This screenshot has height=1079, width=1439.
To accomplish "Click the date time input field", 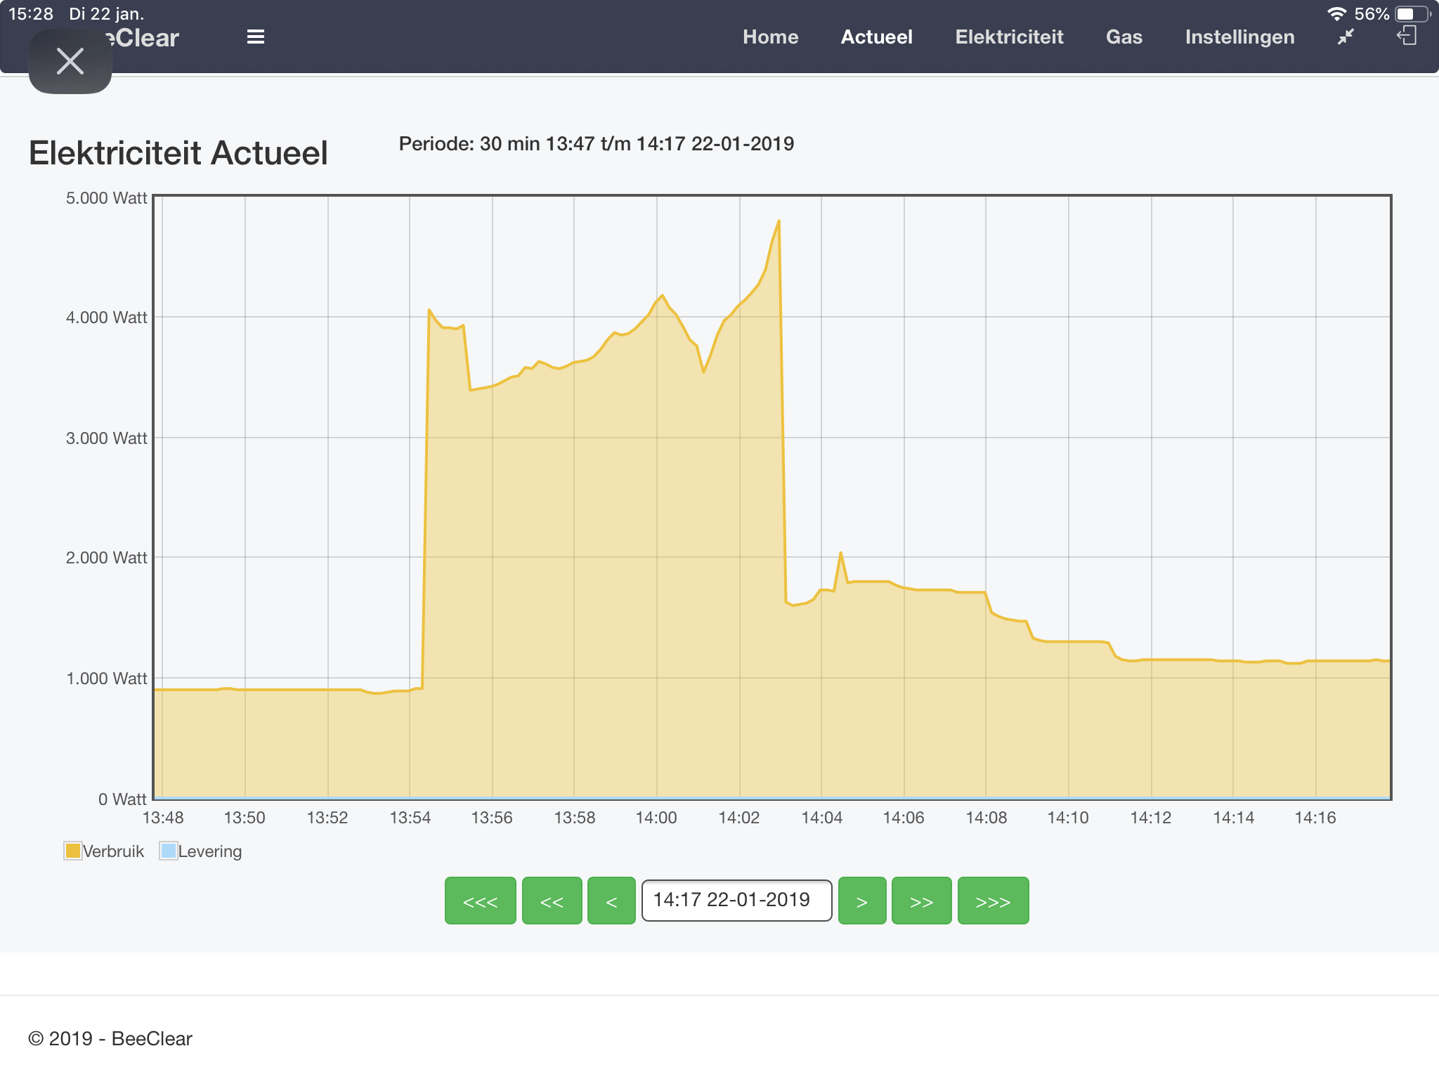I will click(x=736, y=901).
